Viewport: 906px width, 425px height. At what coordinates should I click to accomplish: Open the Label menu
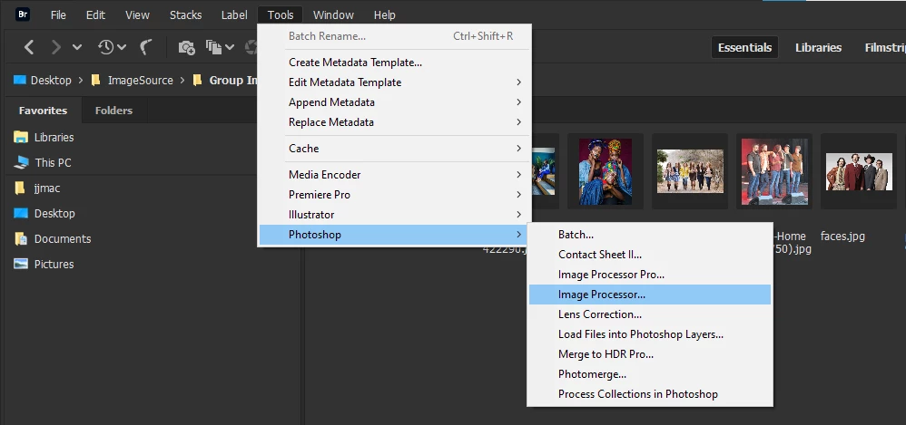234,15
